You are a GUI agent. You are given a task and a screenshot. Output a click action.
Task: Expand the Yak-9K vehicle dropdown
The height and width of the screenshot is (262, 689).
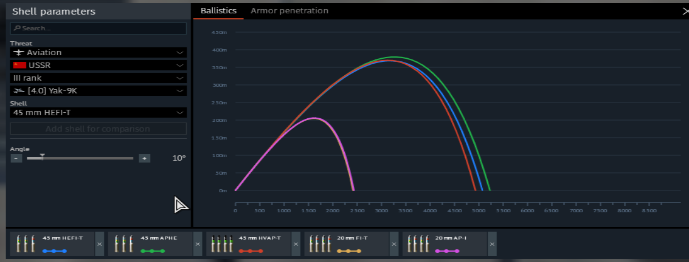(98, 91)
